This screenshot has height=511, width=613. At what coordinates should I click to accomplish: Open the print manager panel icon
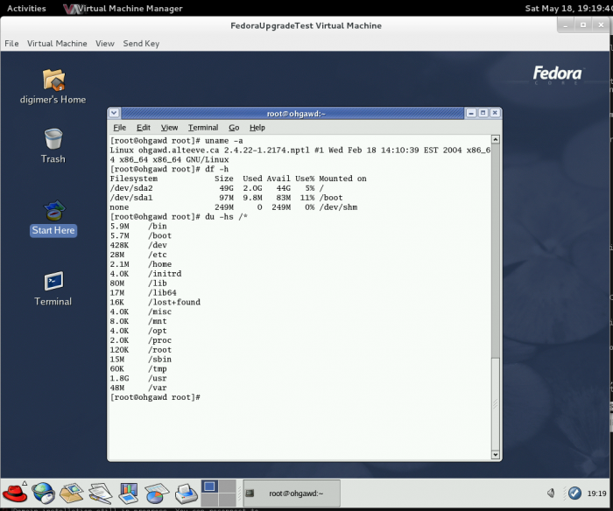(x=185, y=493)
